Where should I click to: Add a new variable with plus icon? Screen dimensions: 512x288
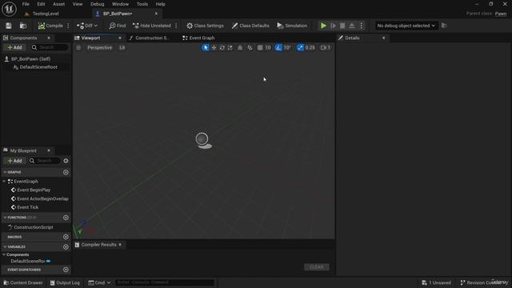click(66, 247)
